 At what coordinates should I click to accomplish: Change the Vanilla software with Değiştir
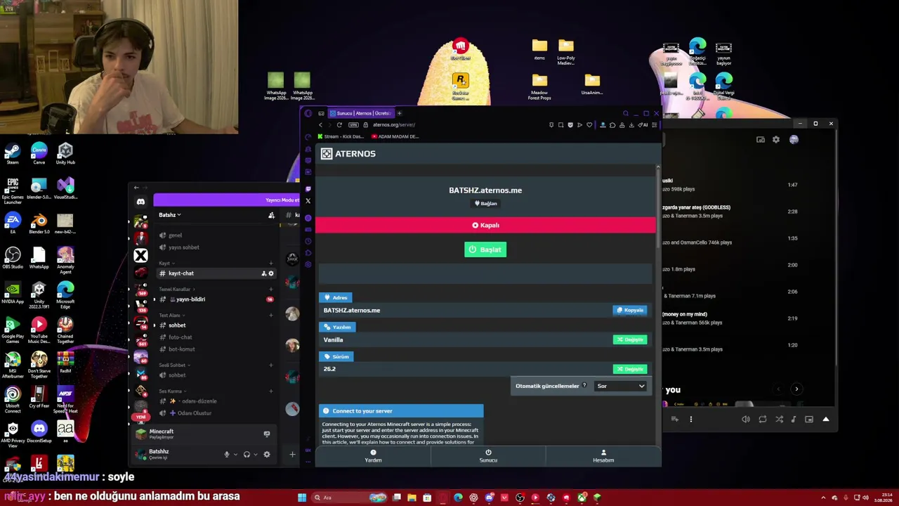[x=630, y=339]
